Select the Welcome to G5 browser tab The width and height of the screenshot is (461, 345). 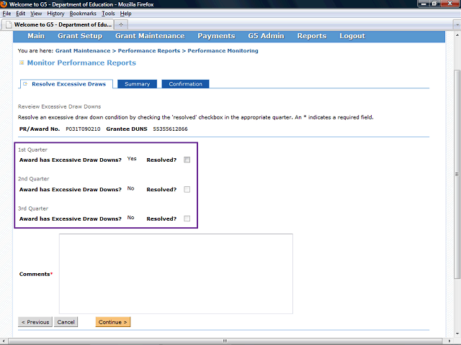pos(58,24)
